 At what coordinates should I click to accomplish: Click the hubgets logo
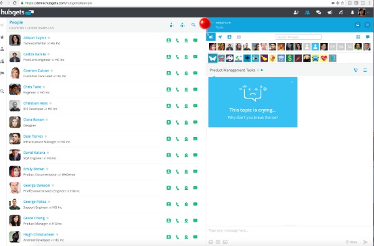click(17, 12)
